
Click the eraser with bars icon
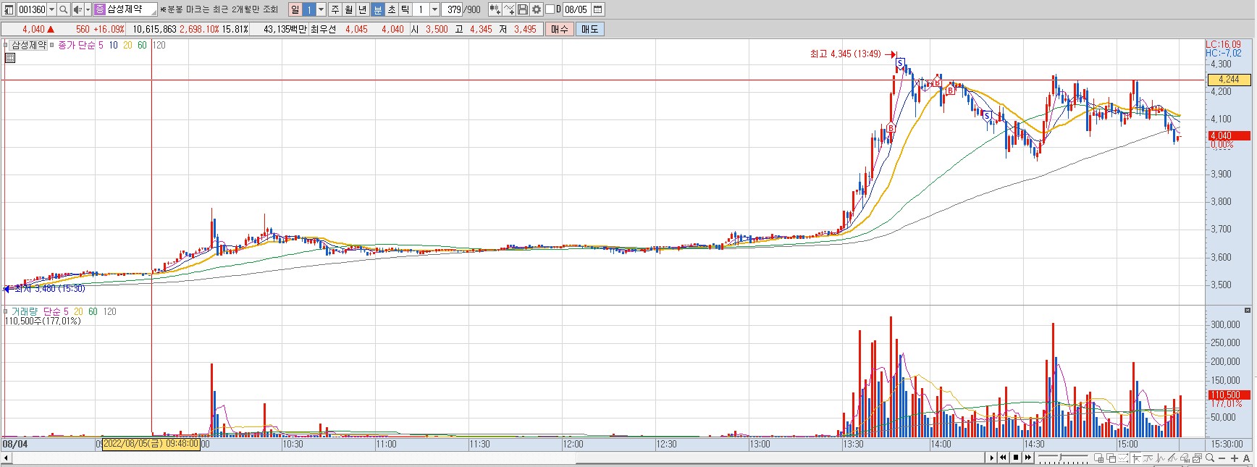[x=1185, y=458]
